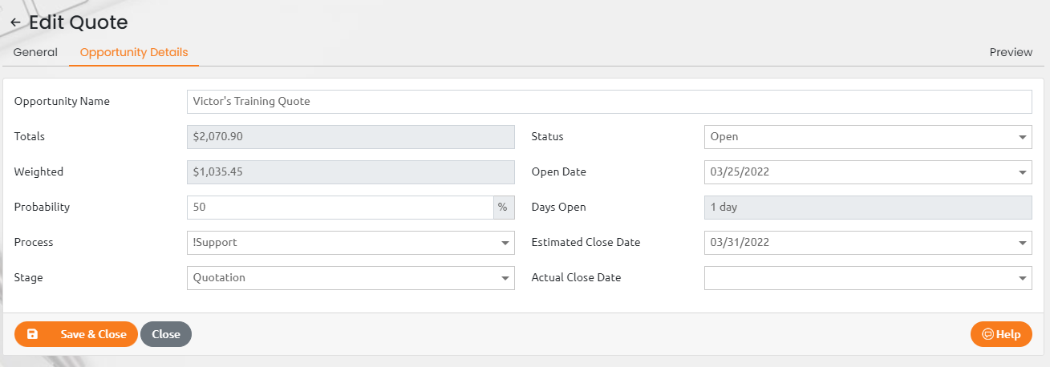Click the orange Help button

(x=1001, y=334)
